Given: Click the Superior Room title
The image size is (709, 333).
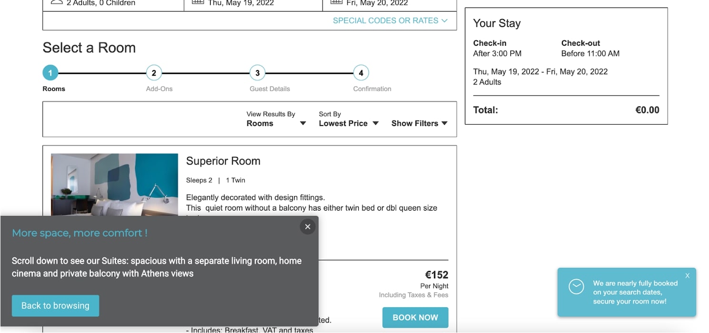Looking at the screenshot, I should (223, 161).
